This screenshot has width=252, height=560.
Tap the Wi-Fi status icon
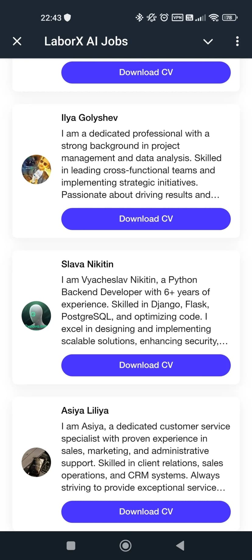[x=214, y=18]
